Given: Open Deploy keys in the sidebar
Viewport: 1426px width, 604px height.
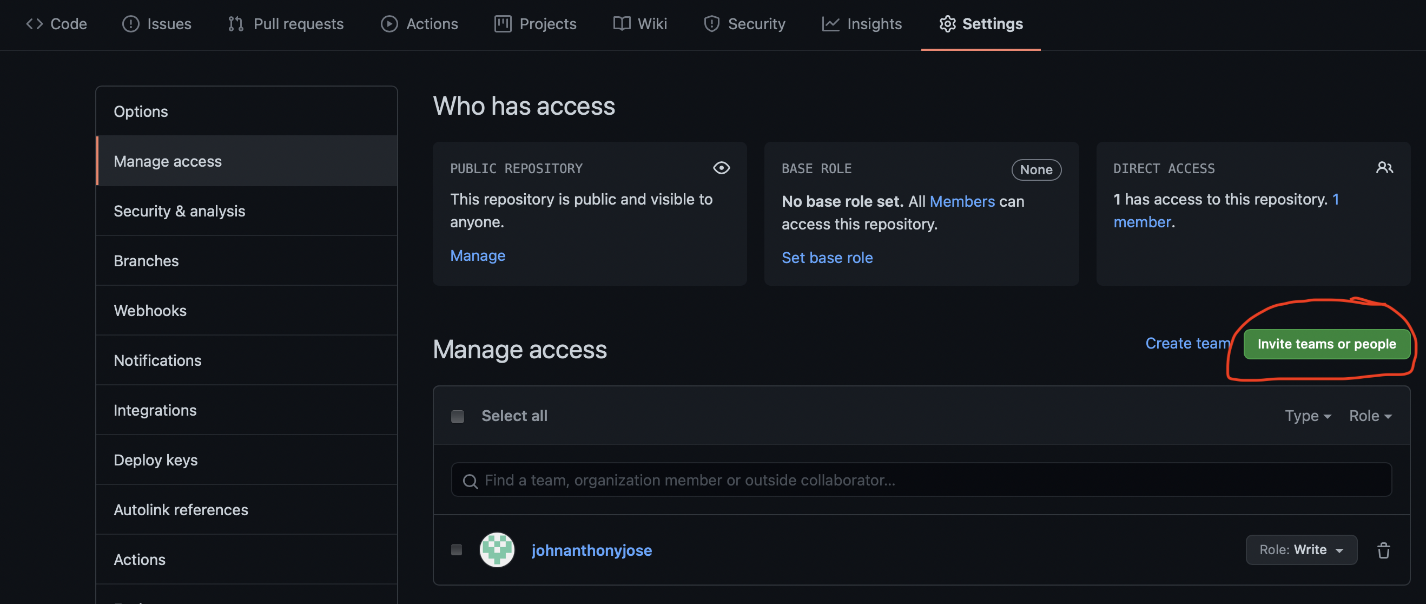Looking at the screenshot, I should pyautogui.click(x=156, y=460).
